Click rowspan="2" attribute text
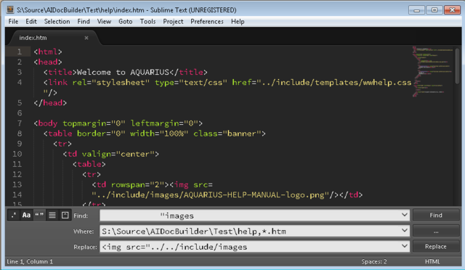Image resolution: width=465 pixels, height=270 pixels. tap(137, 184)
